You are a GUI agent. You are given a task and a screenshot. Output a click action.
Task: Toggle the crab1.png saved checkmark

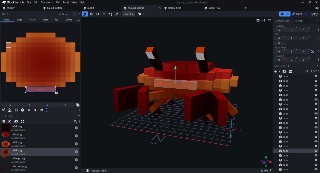76,136
